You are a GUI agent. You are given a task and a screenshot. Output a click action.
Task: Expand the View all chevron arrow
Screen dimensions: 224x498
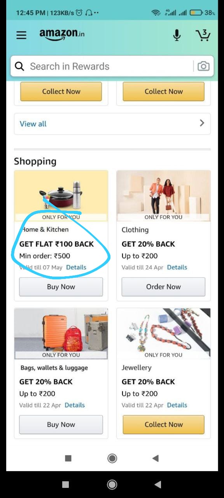[202, 123]
